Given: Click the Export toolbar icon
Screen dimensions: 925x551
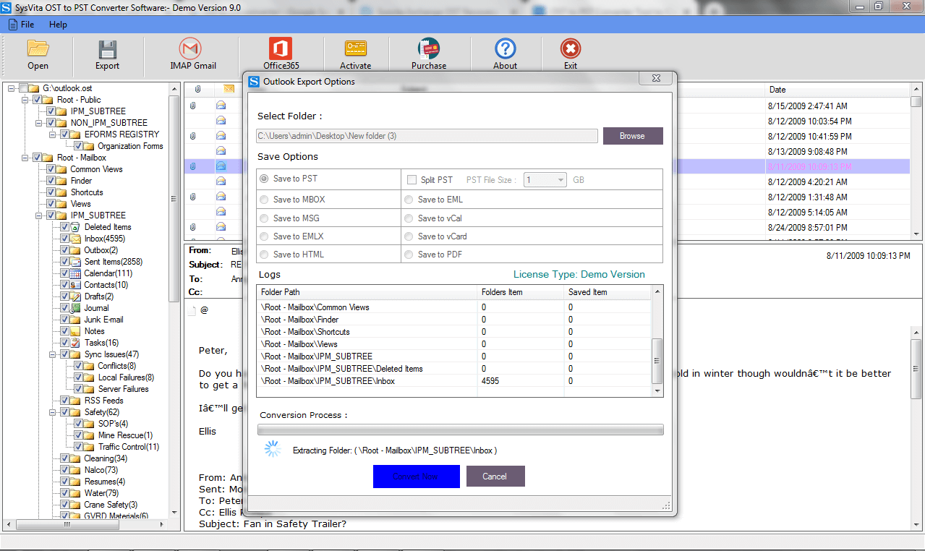Looking at the screenshot, I should tap(107, 54).
